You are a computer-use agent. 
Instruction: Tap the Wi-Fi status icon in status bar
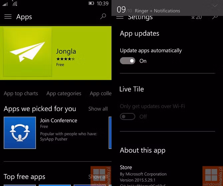tap(15, 4)
